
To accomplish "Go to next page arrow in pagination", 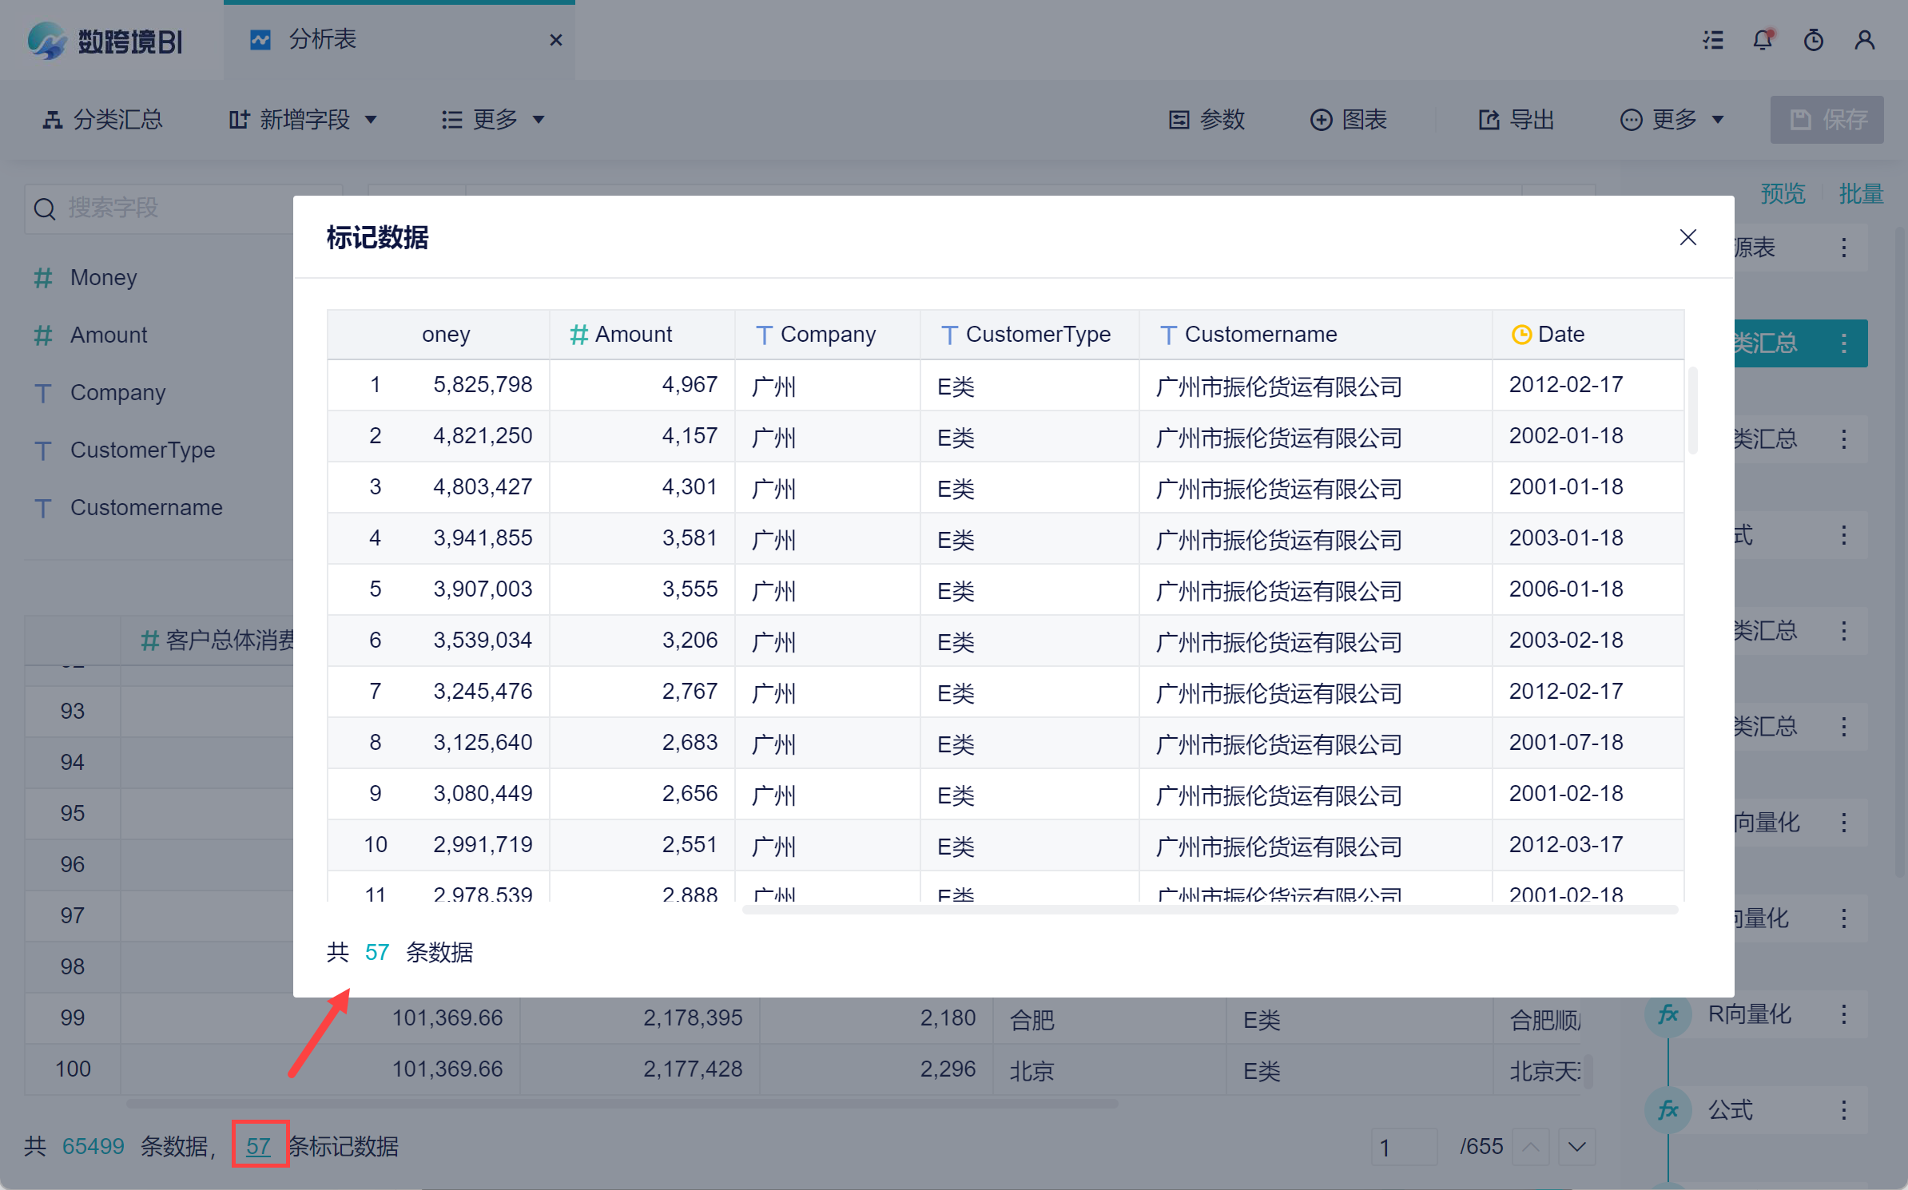I will [1576, 1147].
